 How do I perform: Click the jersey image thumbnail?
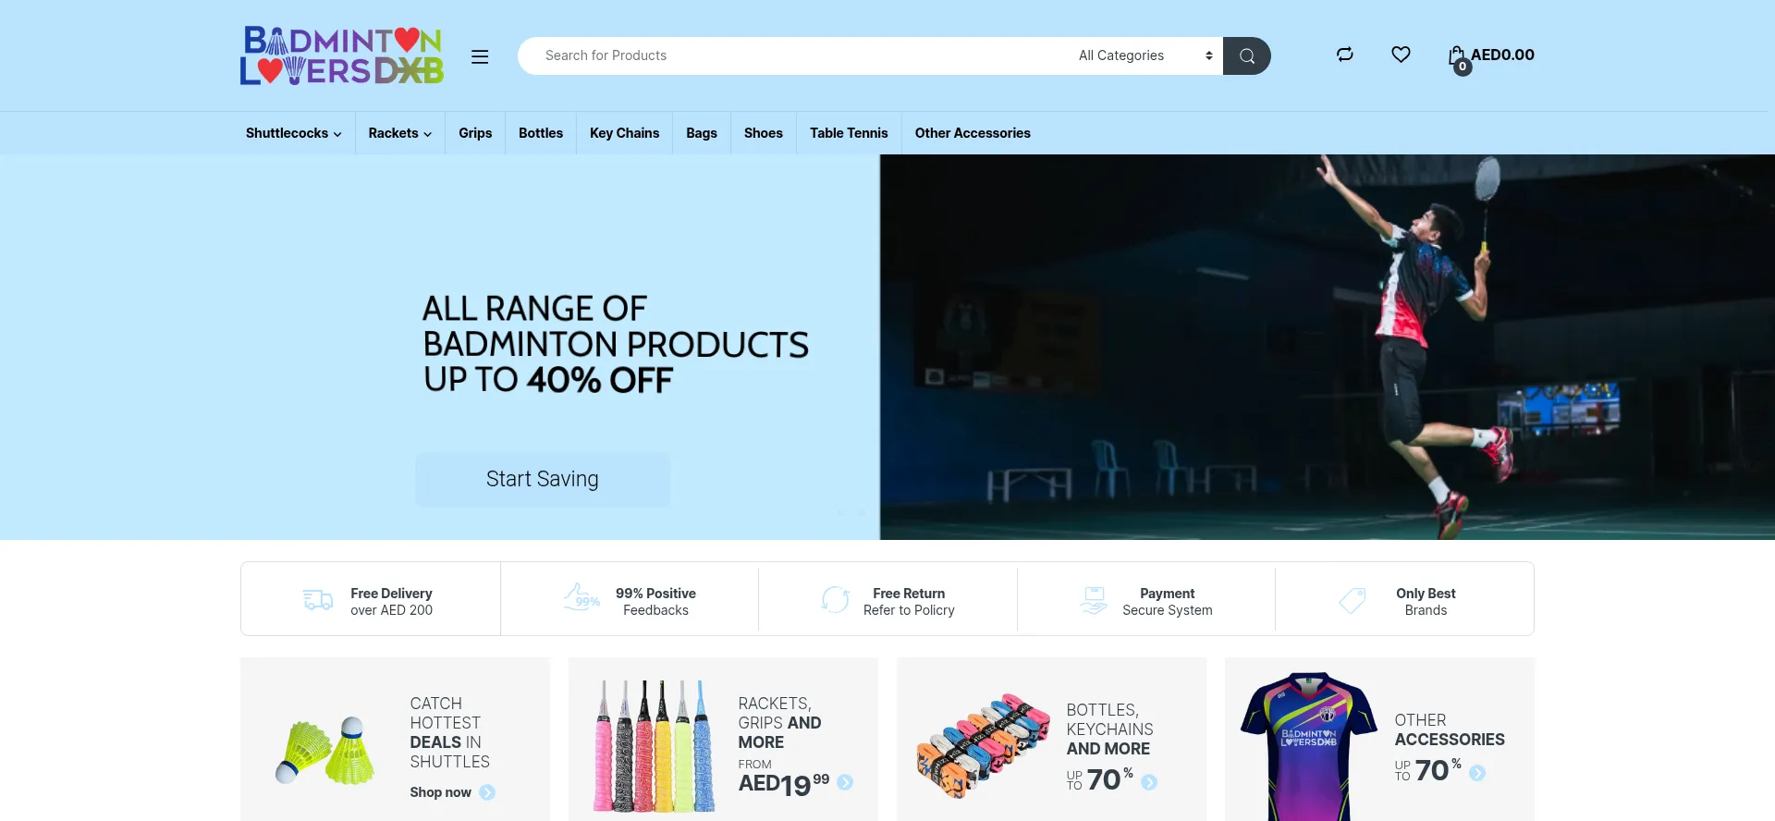[x=1308, y=745]
